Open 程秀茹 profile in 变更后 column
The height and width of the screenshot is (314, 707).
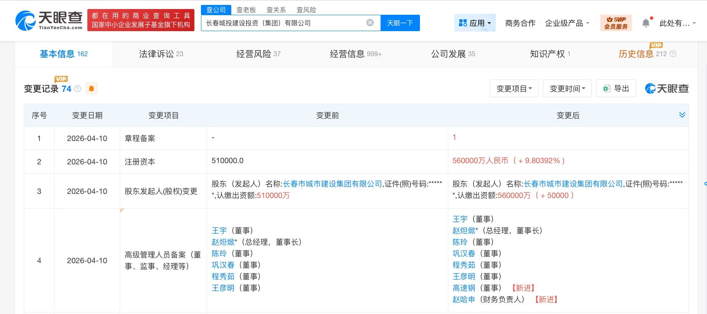[x=464, y=265]
